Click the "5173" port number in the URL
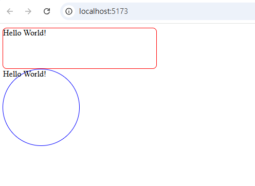255x186 pixels. pos(120,11)
